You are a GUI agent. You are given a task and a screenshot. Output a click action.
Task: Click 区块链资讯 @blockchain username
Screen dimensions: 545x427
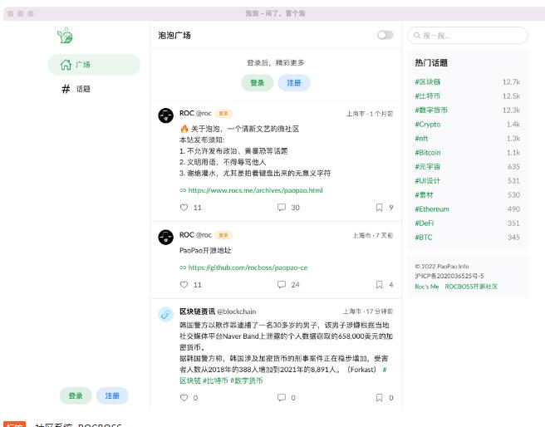pyautogui.click(x=218, y=312)
